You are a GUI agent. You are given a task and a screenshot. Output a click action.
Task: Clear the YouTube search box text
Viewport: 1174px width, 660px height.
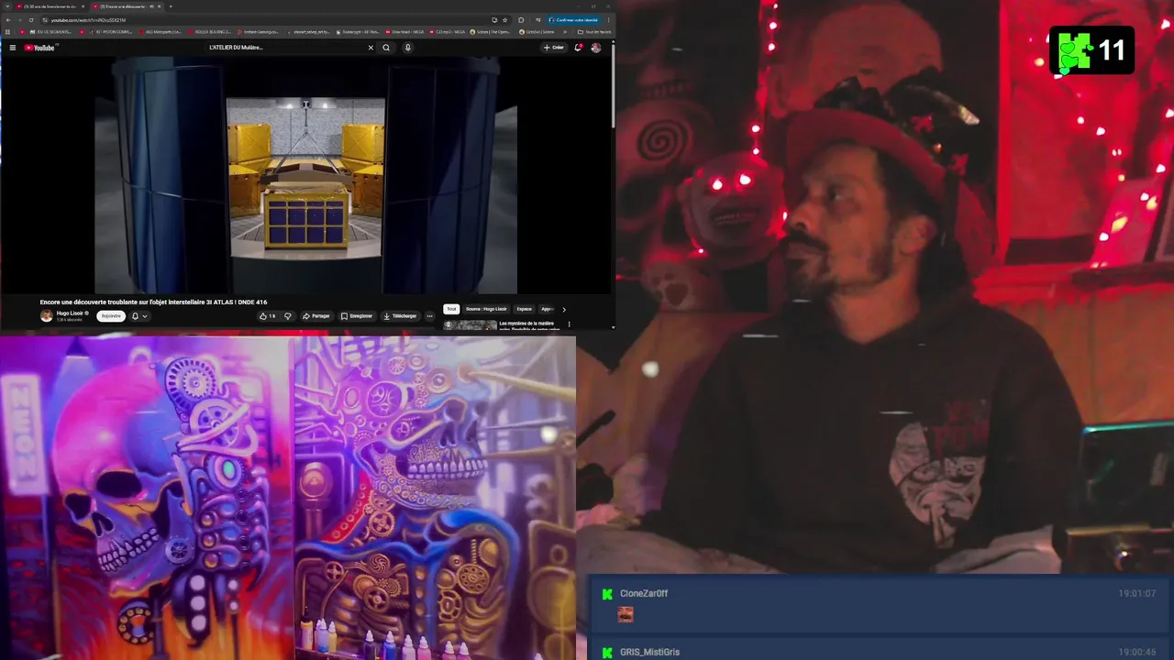(371, 48)
